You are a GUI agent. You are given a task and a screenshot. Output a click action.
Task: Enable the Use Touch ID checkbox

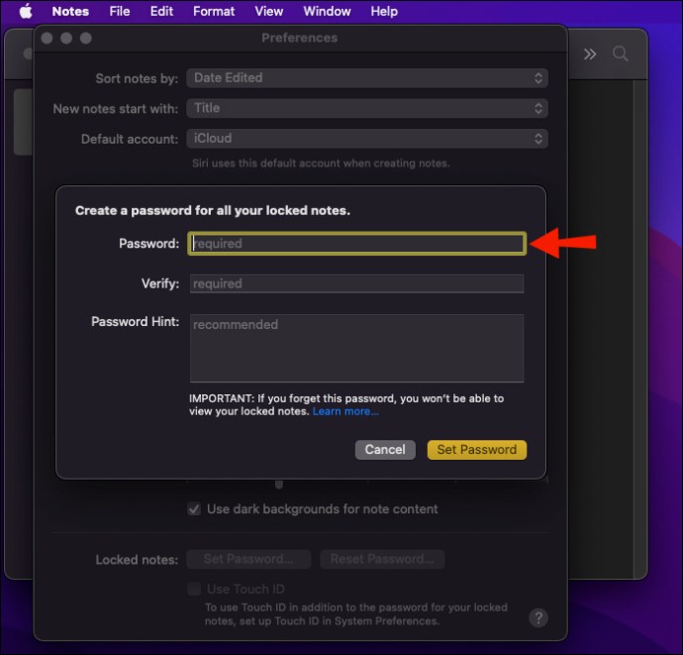(194, 589)
